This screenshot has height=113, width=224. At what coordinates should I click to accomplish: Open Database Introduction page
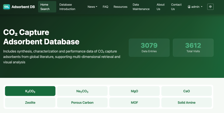[x=67, y=7]
